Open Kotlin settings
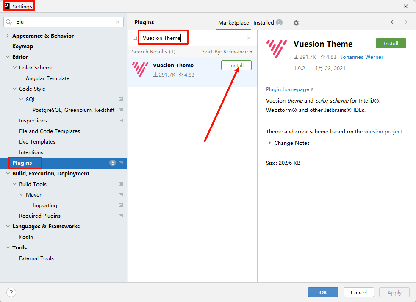The image size is (416, 302). [26, 237]
